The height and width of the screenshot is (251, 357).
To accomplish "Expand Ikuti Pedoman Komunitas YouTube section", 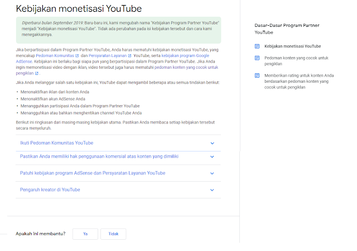I will pyautogui.click(x=118, y=143).
